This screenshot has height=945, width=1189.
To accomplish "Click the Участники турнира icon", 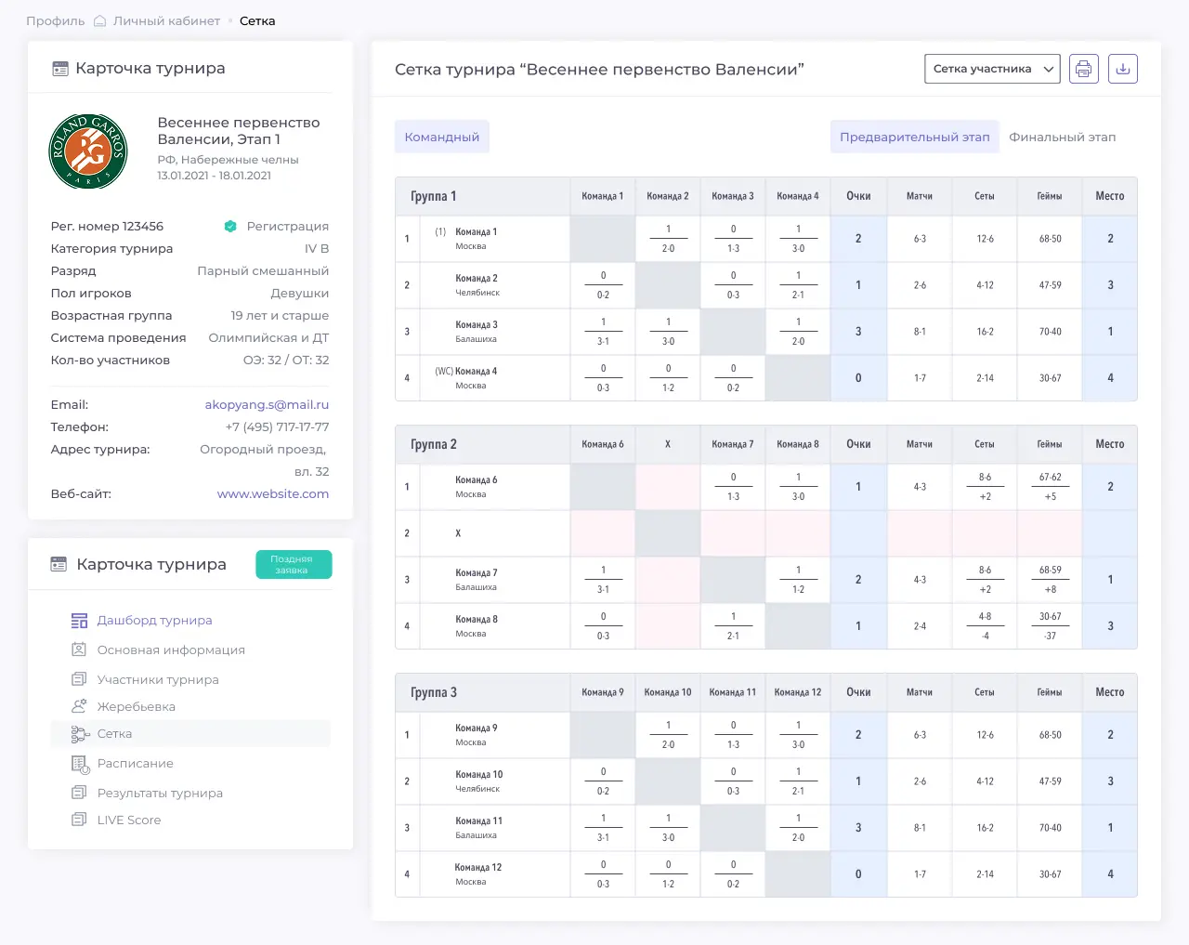I will 79,679.
